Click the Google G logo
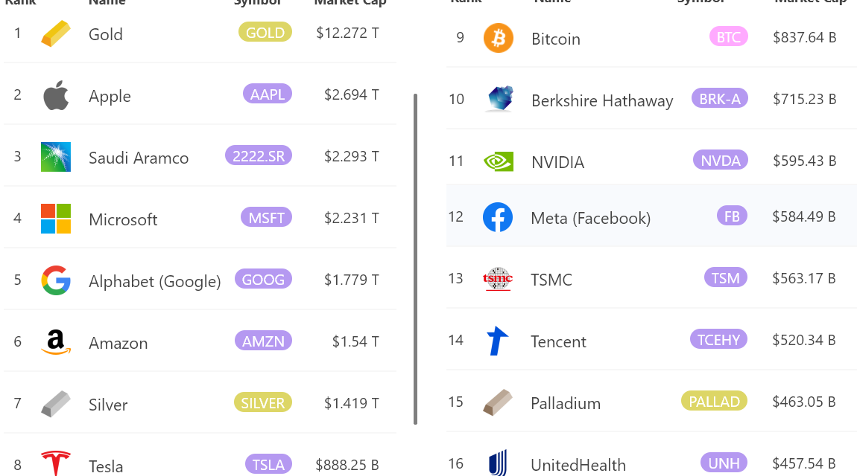Viewport: 857px width, 476px height. [55, 280]
